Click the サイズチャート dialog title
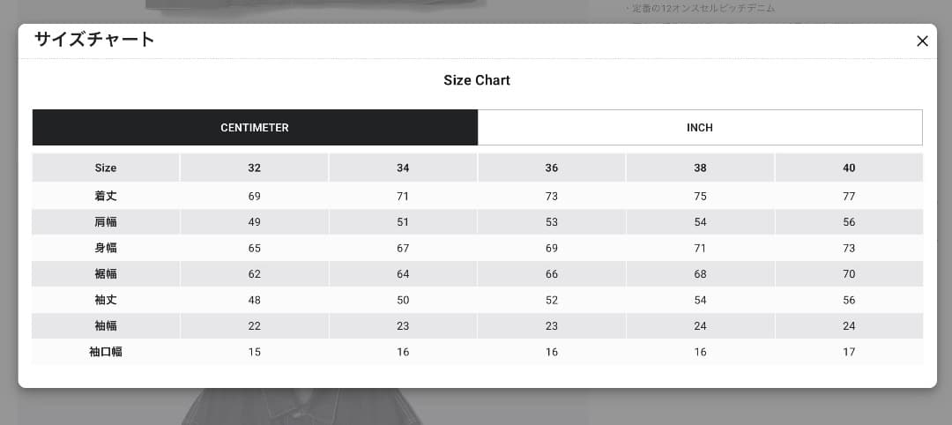The image size is (952, 425). [94, 40]
